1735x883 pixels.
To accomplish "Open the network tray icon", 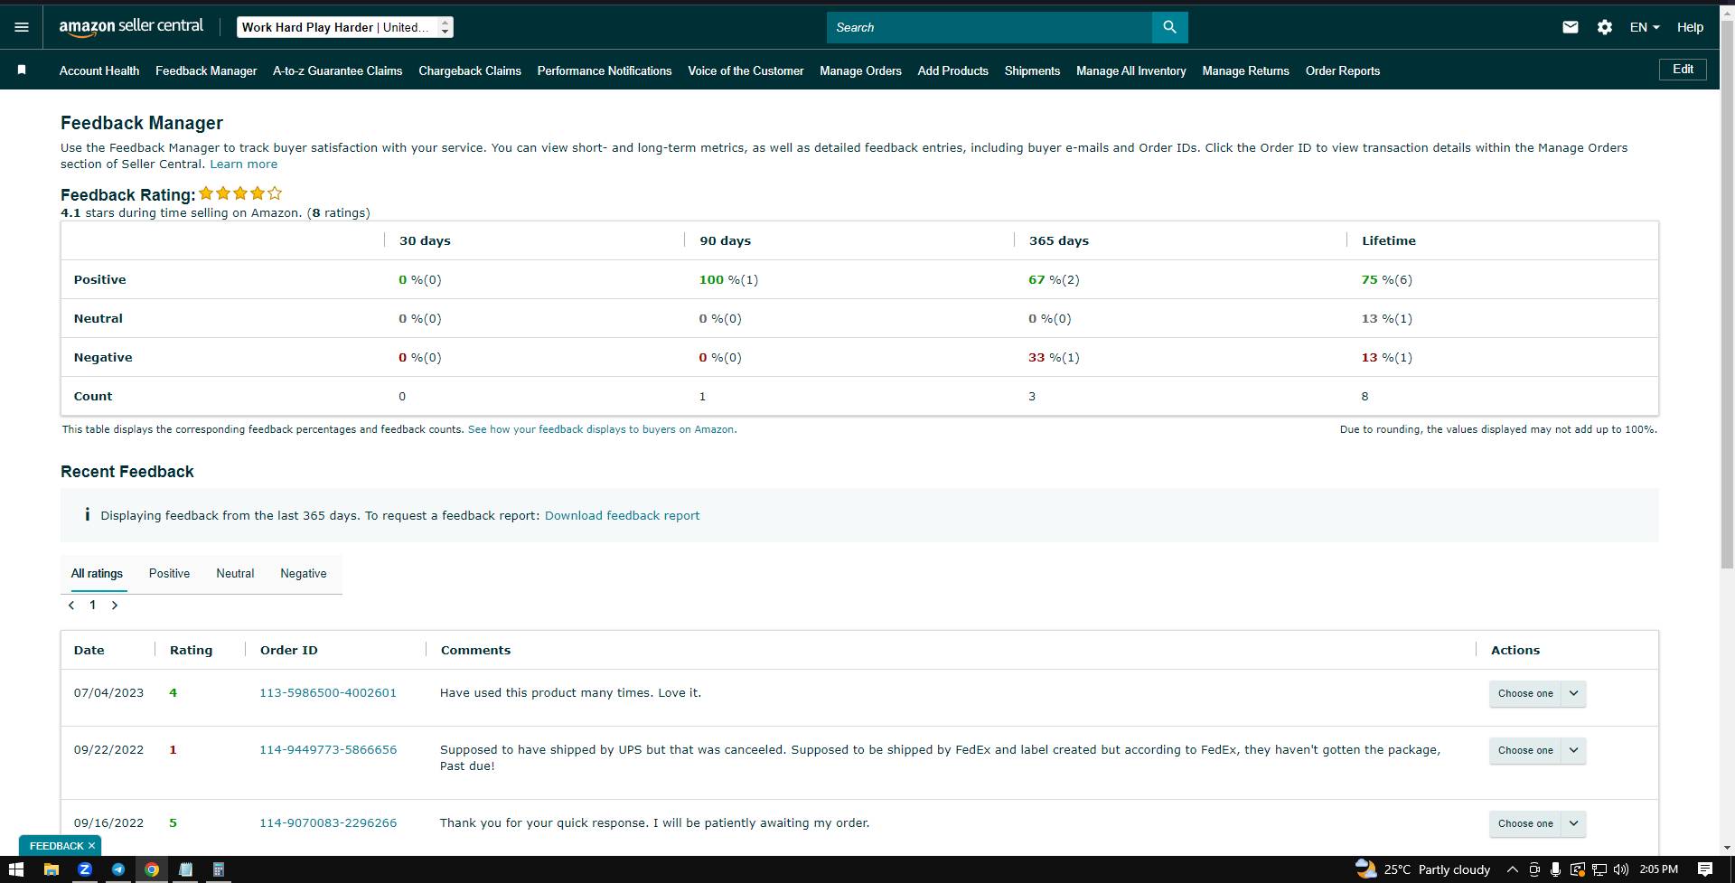I will click(x=1599, y=869).
